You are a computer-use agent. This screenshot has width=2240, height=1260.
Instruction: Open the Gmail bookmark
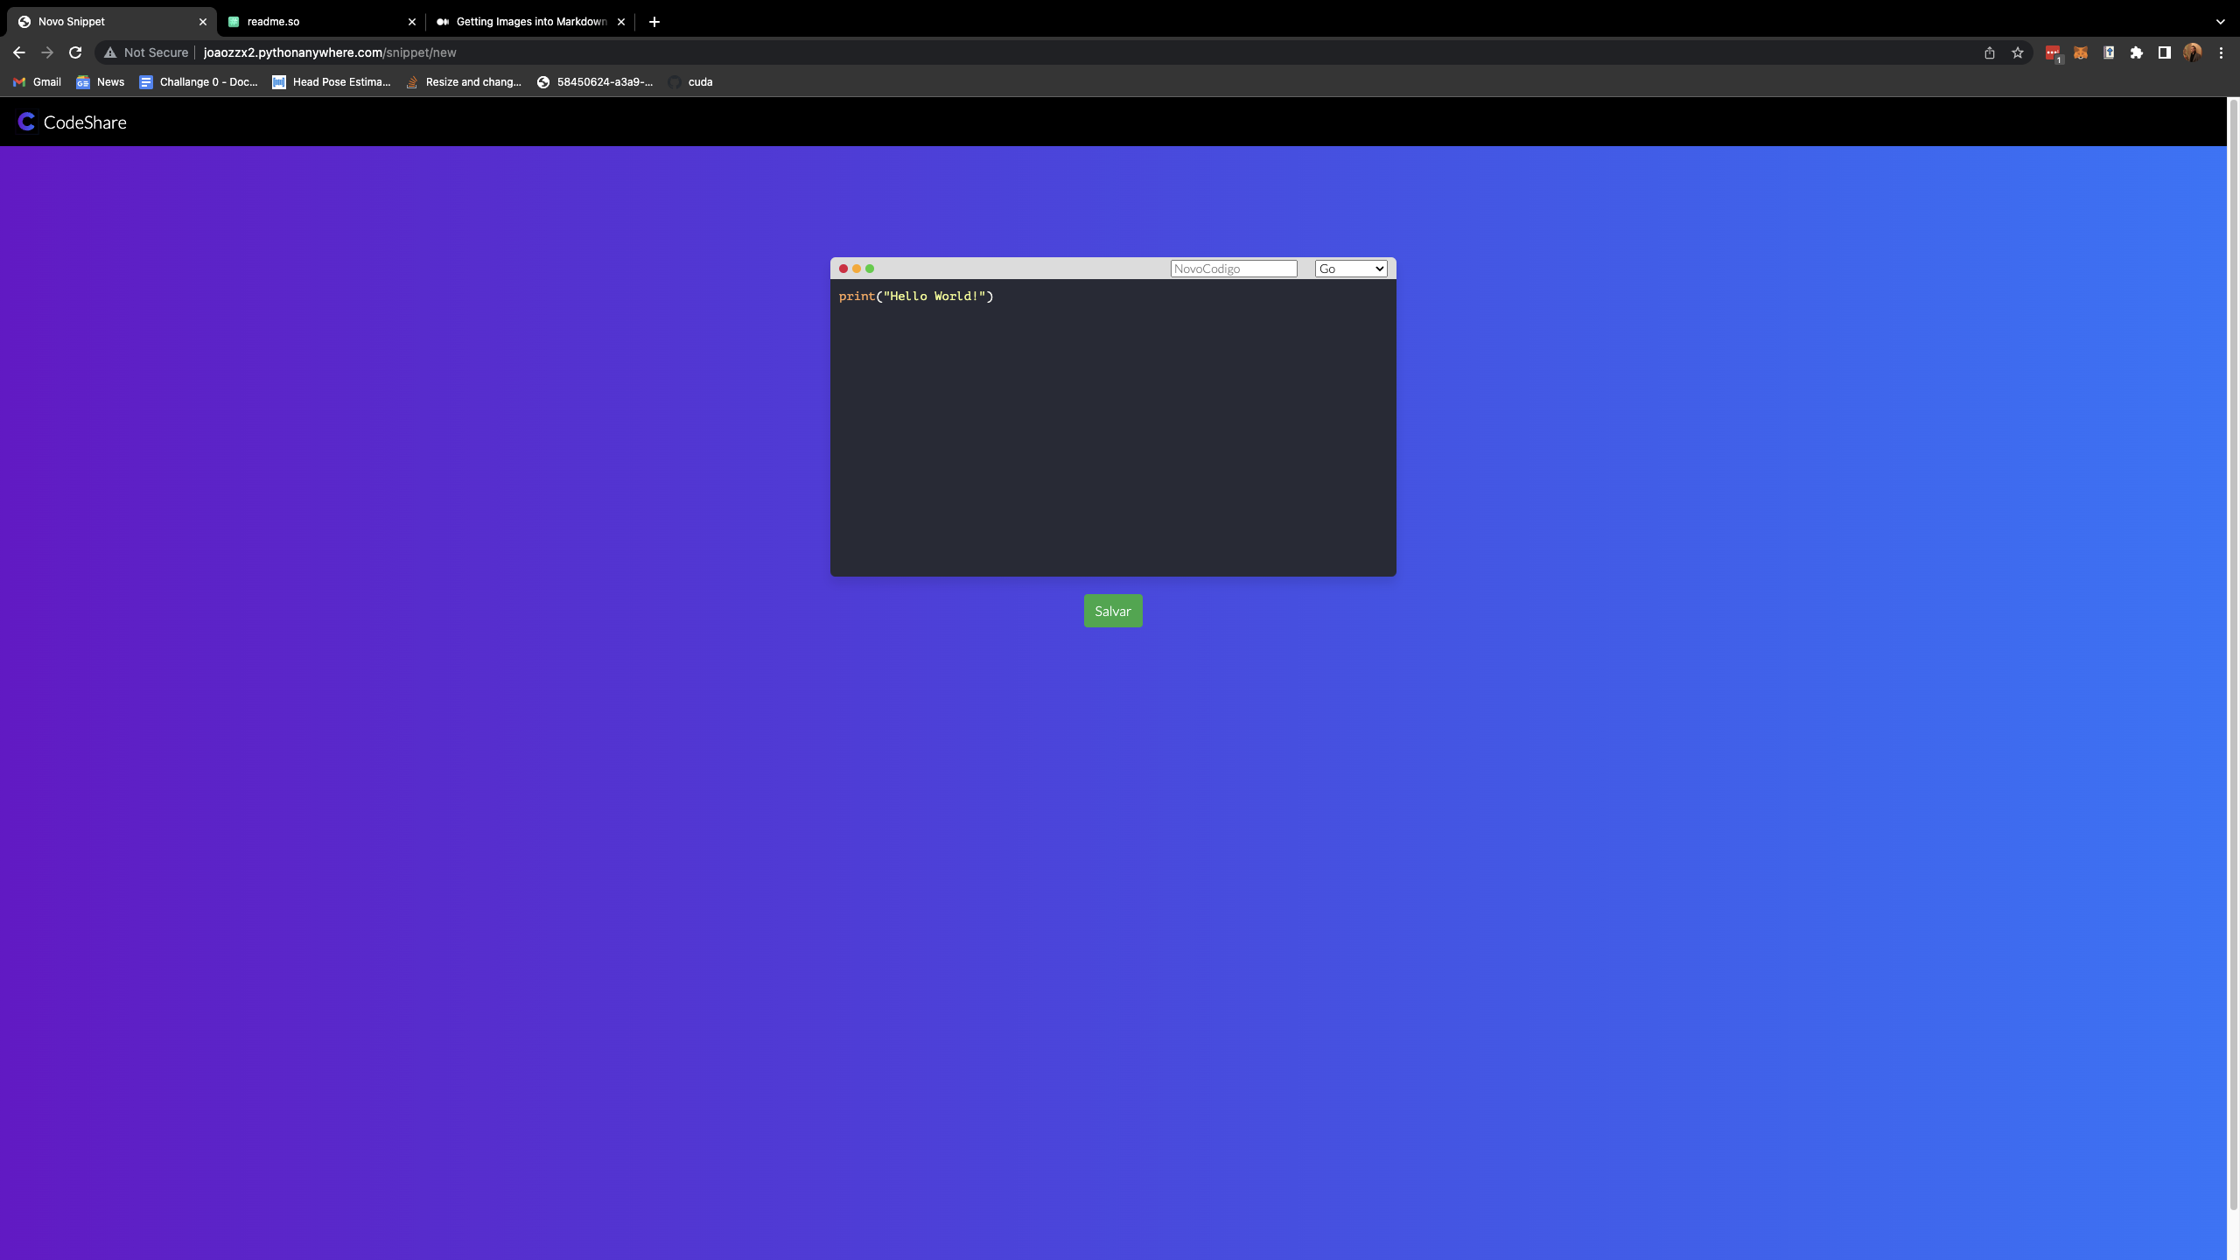pyautogui.click(x=37, y=82)
